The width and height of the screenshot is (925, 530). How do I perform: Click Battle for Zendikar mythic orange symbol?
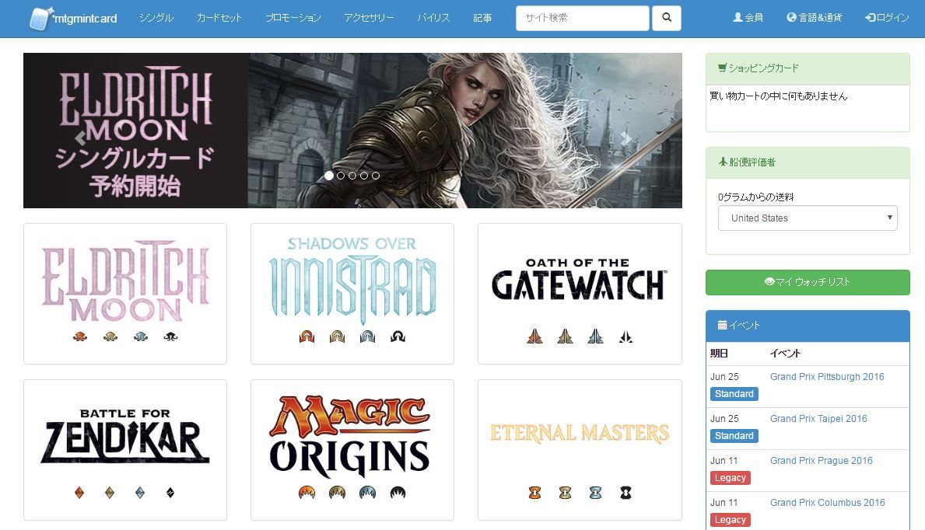tap(79, 492)
